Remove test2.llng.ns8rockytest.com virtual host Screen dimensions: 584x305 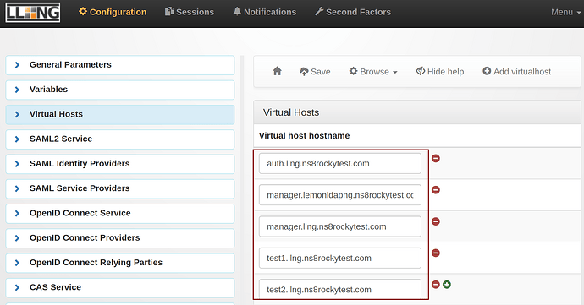(436, 285)
